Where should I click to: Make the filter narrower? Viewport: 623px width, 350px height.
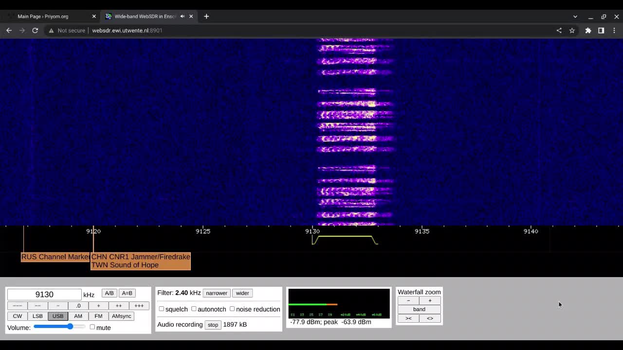click(x=217, y=293)
